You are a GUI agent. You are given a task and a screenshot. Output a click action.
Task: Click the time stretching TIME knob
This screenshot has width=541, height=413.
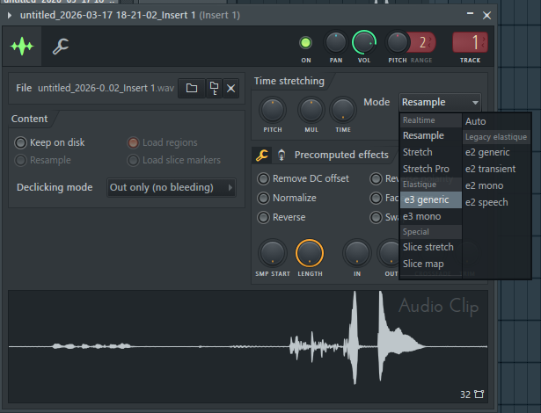tap(343, 110)
